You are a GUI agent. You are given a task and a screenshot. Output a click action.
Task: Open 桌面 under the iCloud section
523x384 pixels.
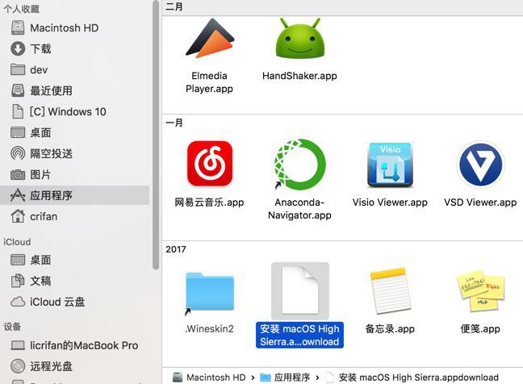(x=40, y=260)
